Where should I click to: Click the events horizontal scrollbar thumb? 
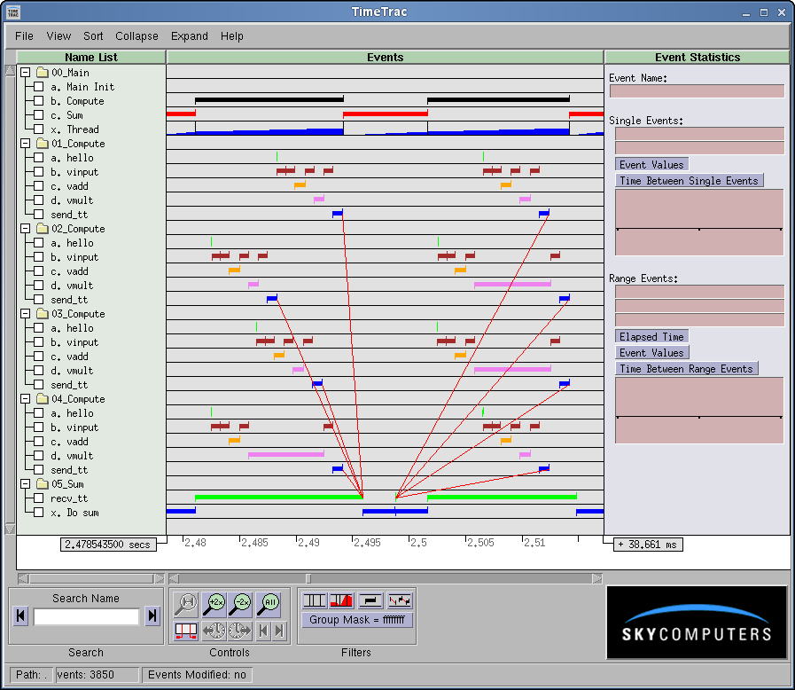[x=308, y=578]
